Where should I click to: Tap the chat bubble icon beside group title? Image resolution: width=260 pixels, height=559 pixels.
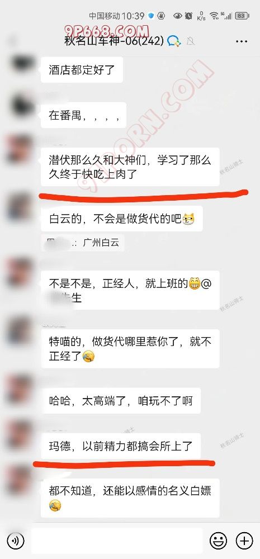pyautogui.click(x=174, y=41)
